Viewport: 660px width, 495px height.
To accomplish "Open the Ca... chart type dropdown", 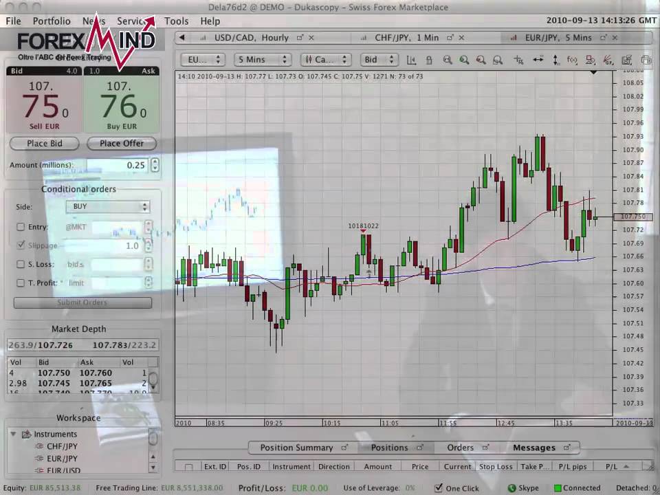I will [x=326, y=60].
